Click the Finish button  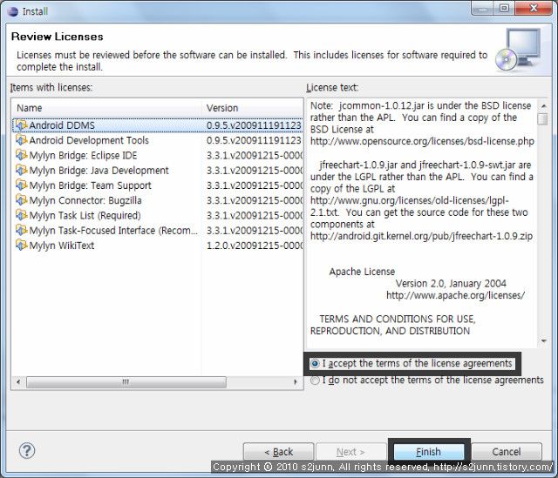pos(428,452)
